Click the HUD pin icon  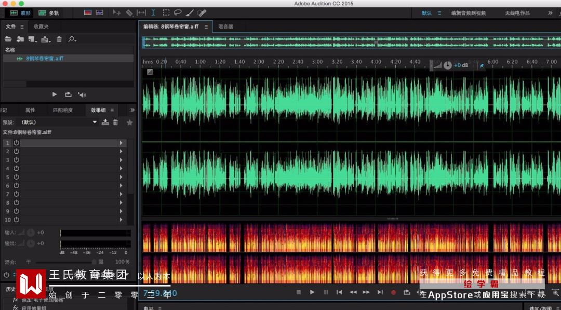(x=482, y=66)
